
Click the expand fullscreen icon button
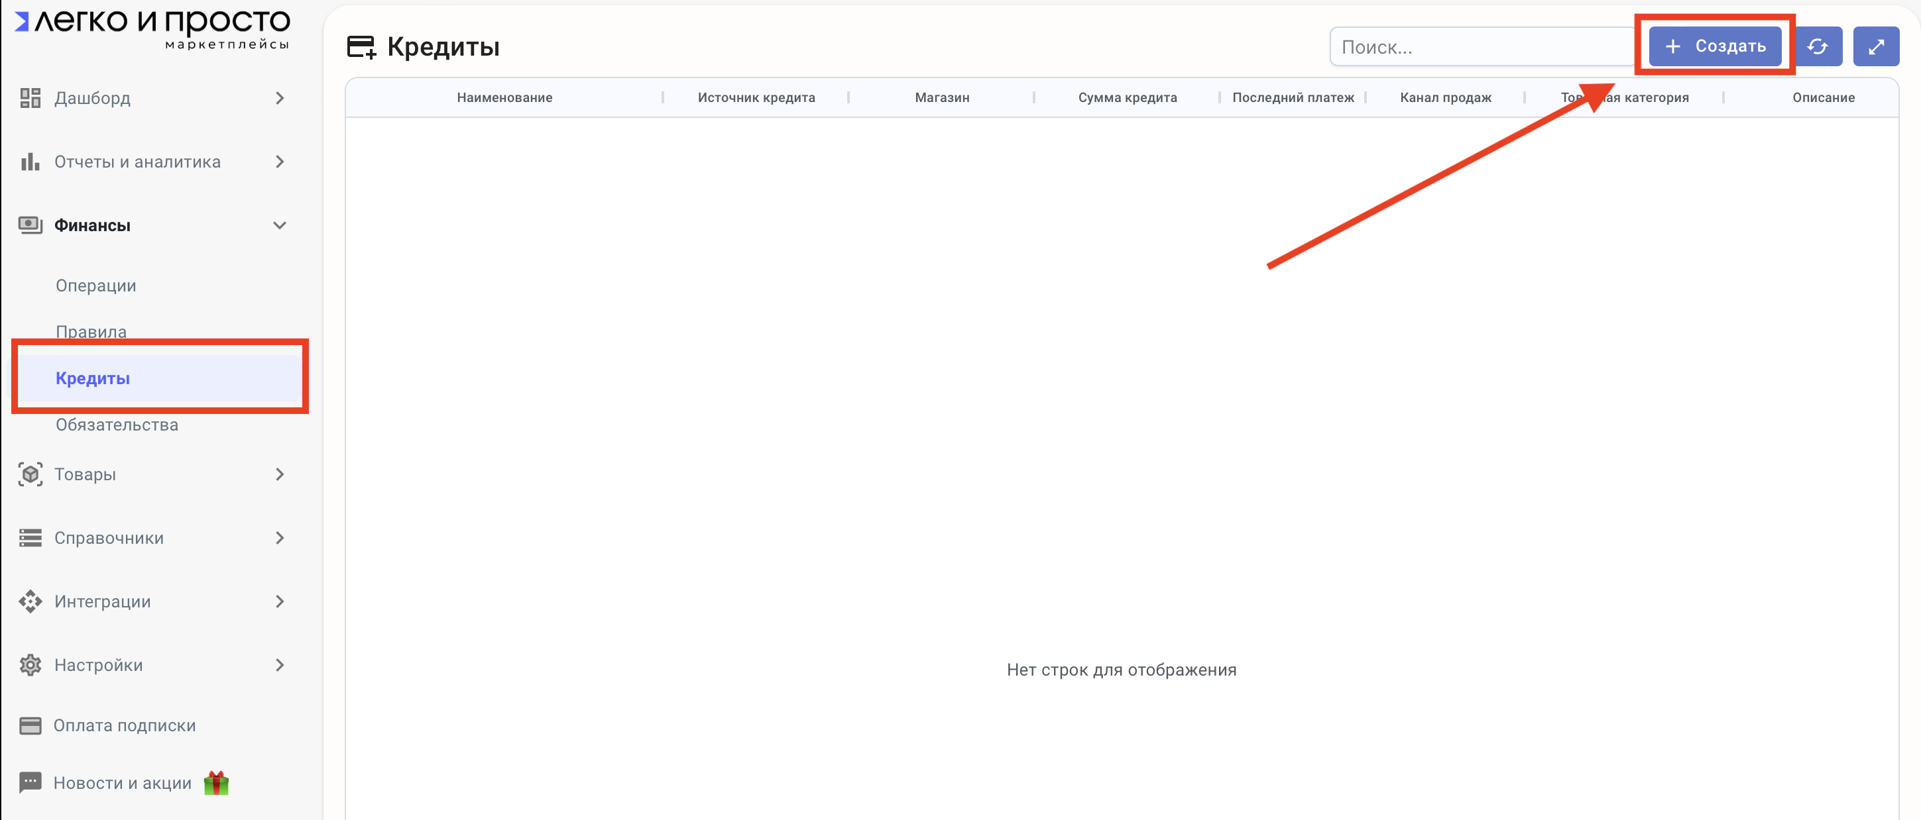(1875, 46)
